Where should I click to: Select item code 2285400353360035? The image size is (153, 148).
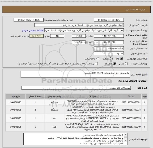coord(131,110)
